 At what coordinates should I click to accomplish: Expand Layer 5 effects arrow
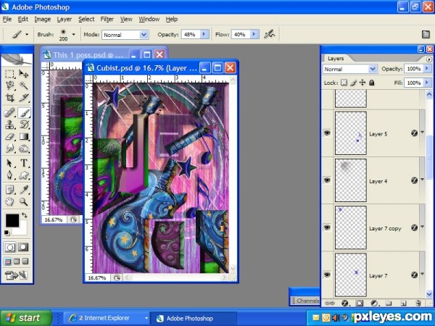(422, 133)
